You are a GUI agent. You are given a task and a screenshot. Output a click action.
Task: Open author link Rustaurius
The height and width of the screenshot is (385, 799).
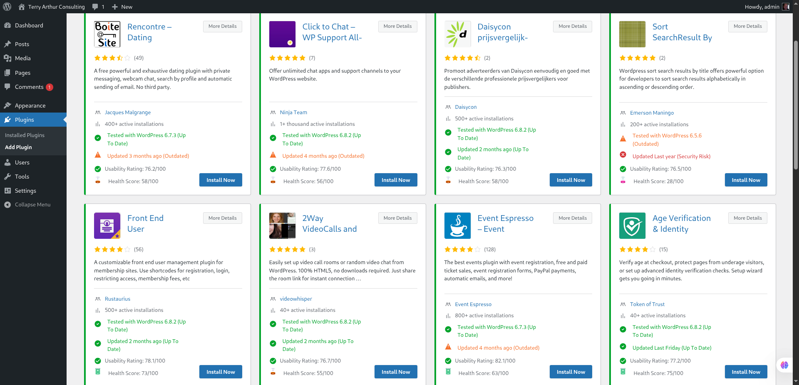pyautogui.click(x=117, y=299)
